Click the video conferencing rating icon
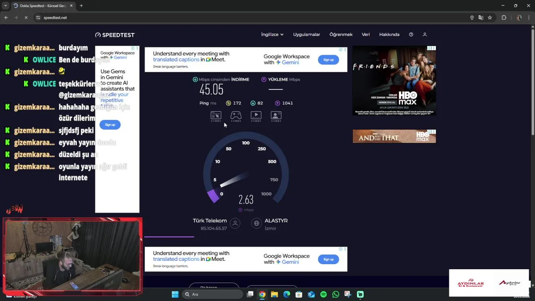 pos(276,116)
